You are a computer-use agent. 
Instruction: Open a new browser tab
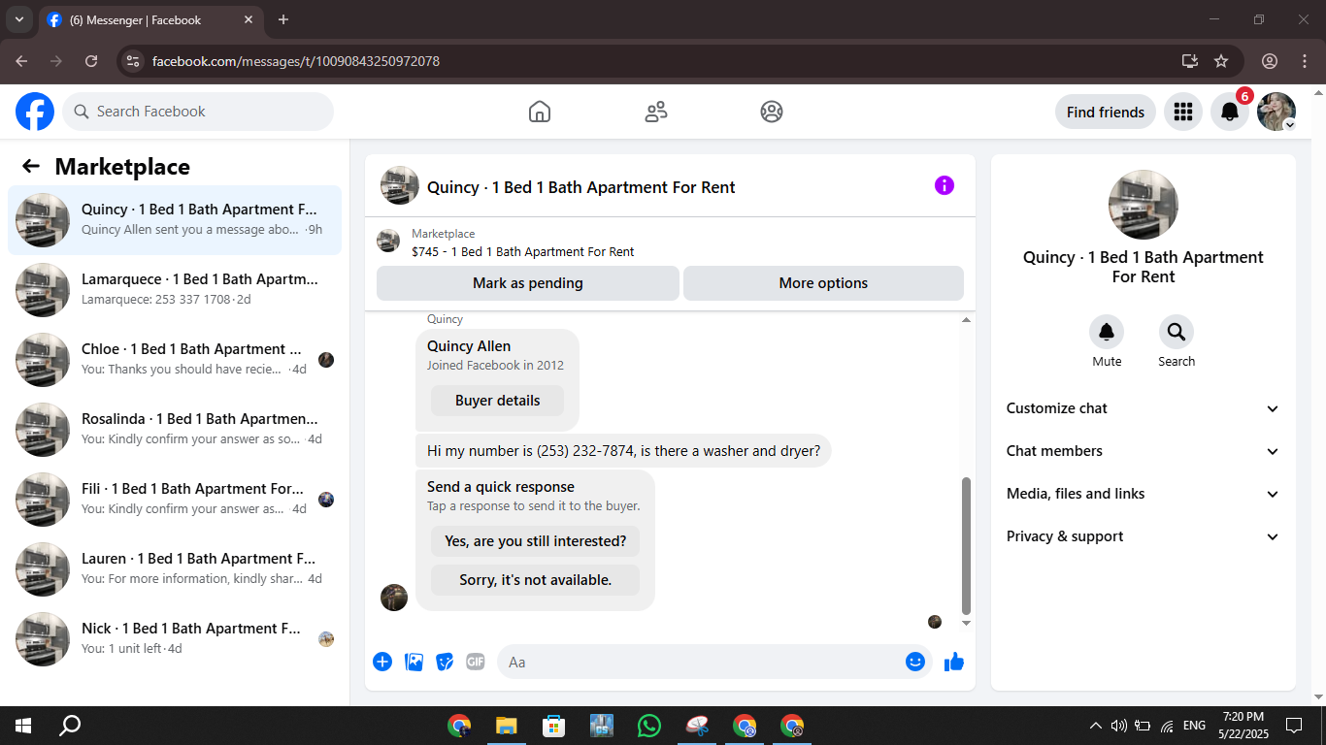coord(283,19)
